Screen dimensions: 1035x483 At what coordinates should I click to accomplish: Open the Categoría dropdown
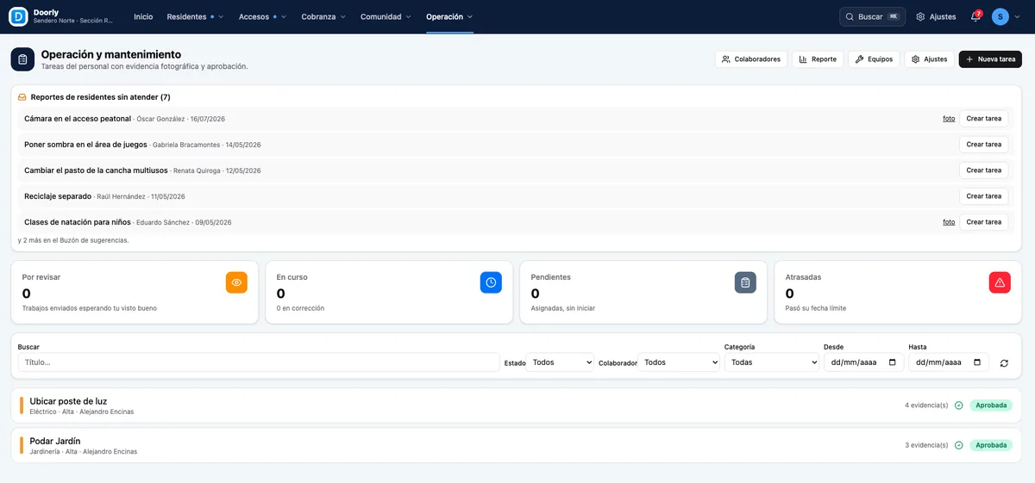click(772, 362)
